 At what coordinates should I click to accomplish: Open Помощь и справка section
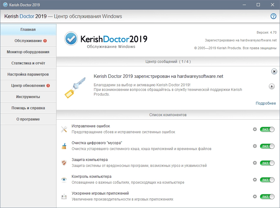click(28, 108)
